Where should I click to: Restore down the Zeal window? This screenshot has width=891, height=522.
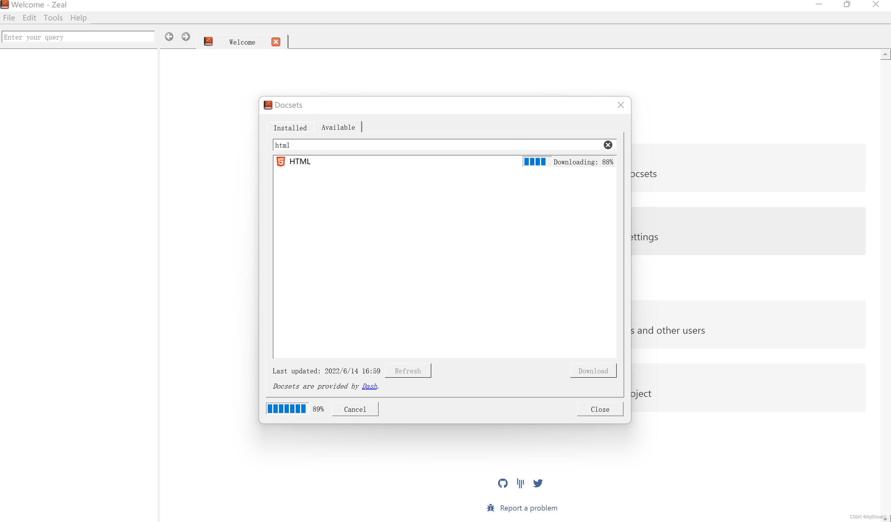click(x=847, y=4)
